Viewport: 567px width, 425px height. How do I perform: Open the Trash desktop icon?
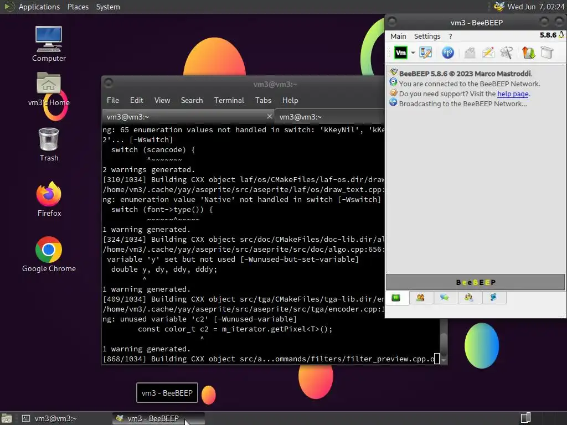(x=49, y=144)
